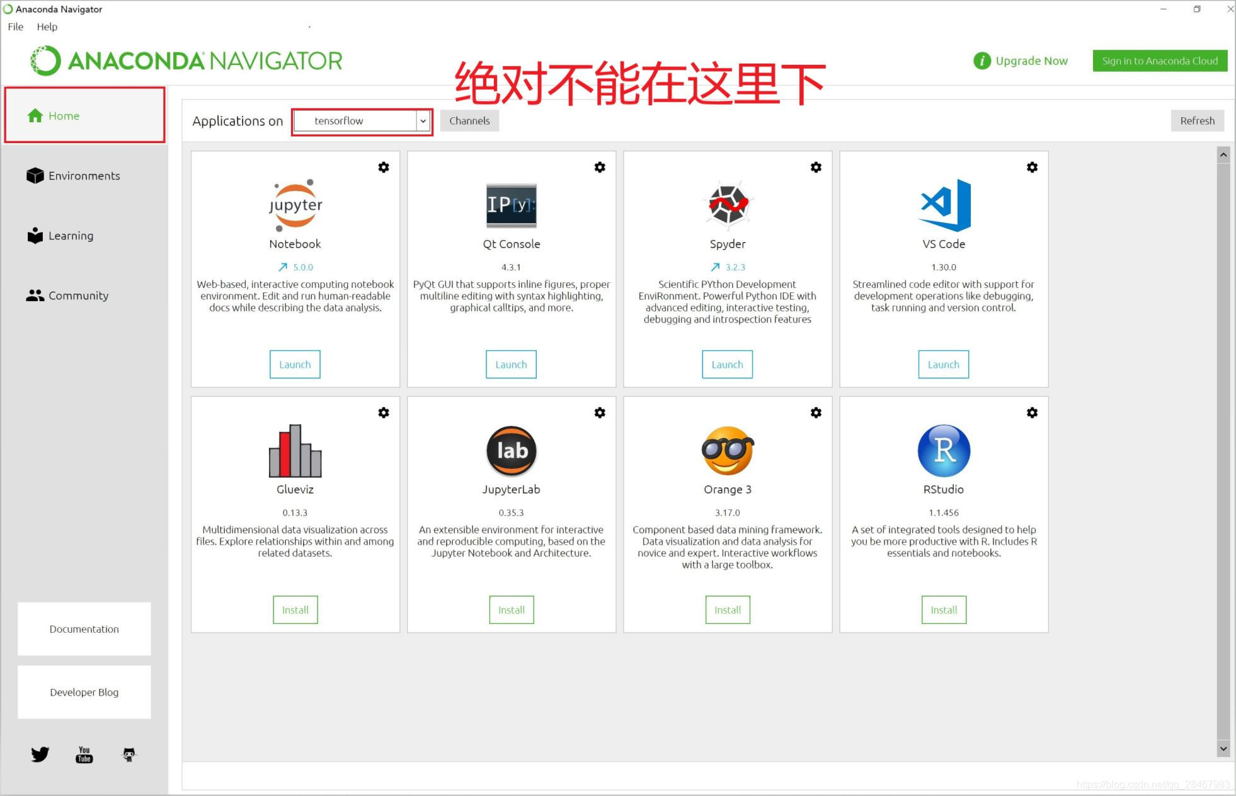Click the RStudio blue R logo
This screenshot has width=1236, height=796.
(944, 451)
